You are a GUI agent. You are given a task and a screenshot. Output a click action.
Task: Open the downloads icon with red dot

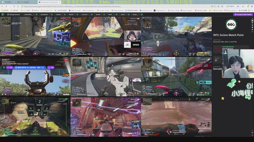coord(248,6)
